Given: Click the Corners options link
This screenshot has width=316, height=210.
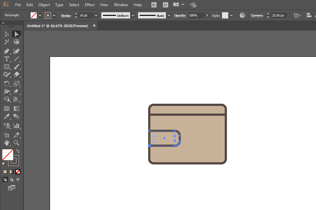Looking at the screenshot, I should 257,15.
